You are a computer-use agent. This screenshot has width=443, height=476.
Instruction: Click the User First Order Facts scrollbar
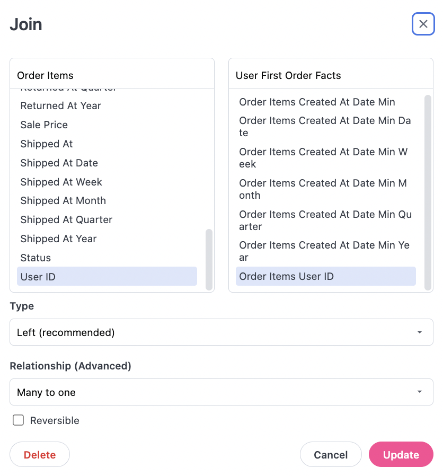tap(428, 191)
